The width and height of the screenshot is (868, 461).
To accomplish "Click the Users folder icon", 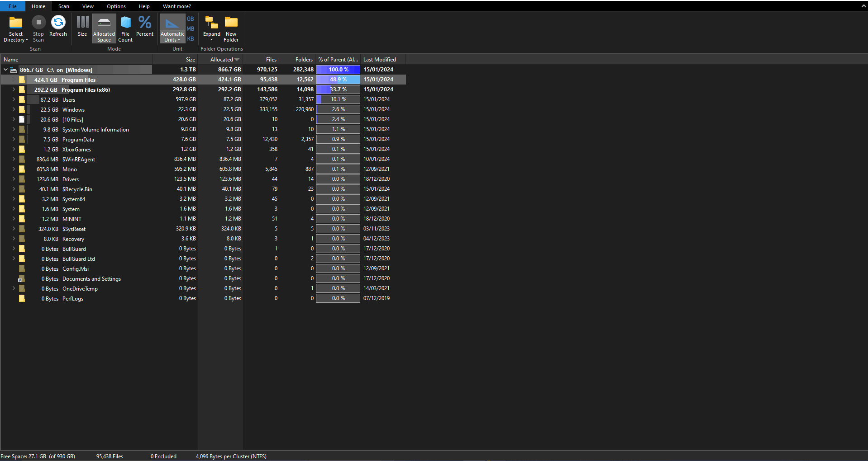I will tap(22, 99).
